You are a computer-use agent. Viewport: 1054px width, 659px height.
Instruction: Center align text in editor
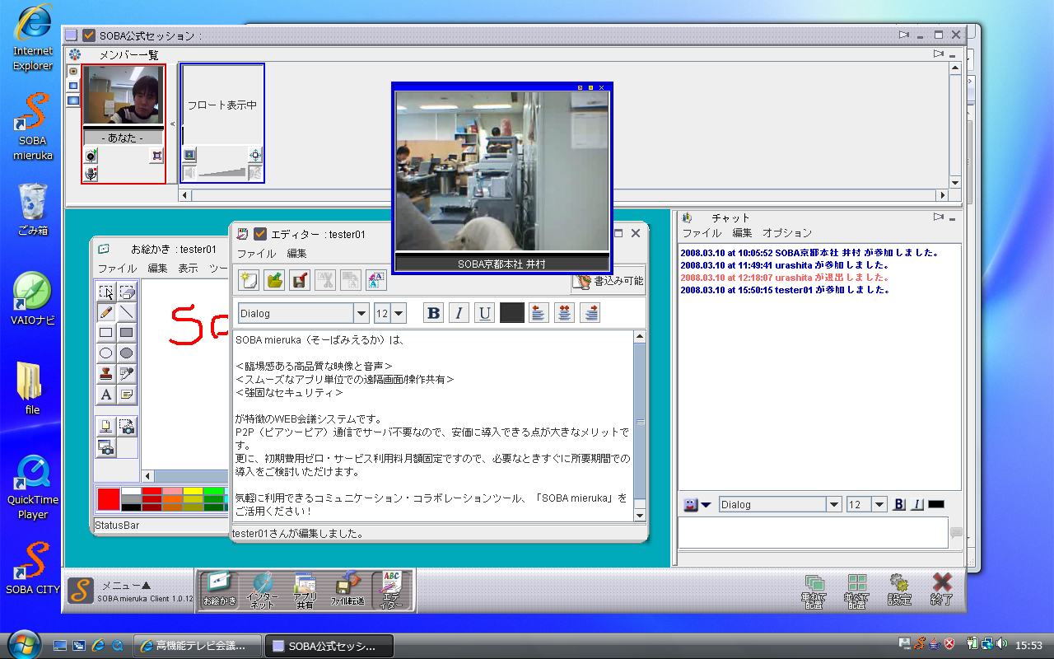pos(565,313)
